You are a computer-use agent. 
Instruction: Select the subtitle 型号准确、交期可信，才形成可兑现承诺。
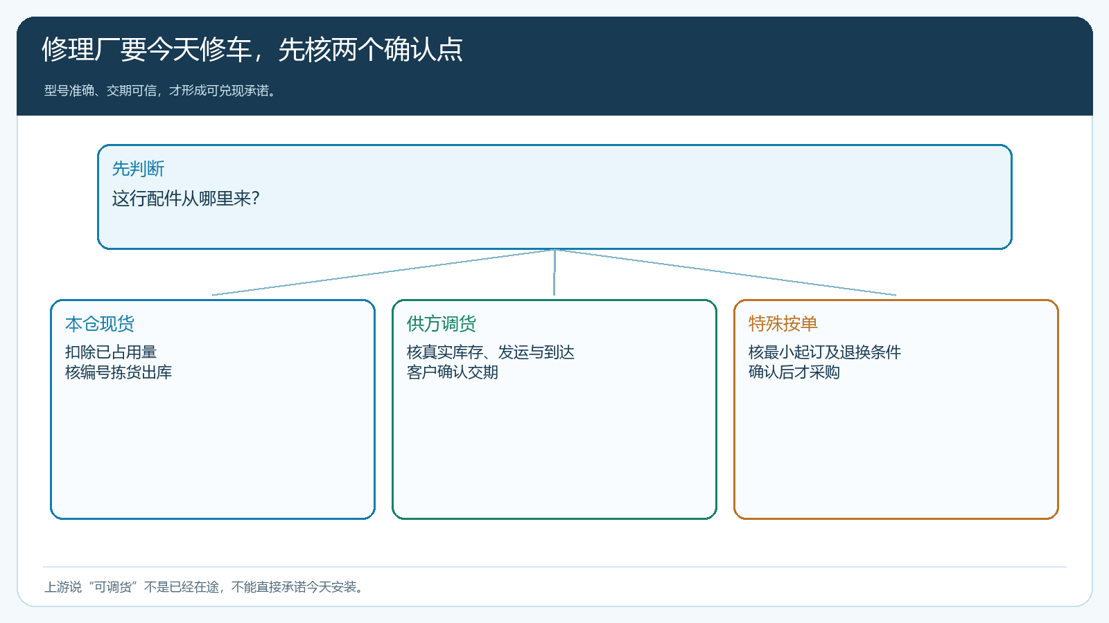pyautogui.click(x=162, y=91)
